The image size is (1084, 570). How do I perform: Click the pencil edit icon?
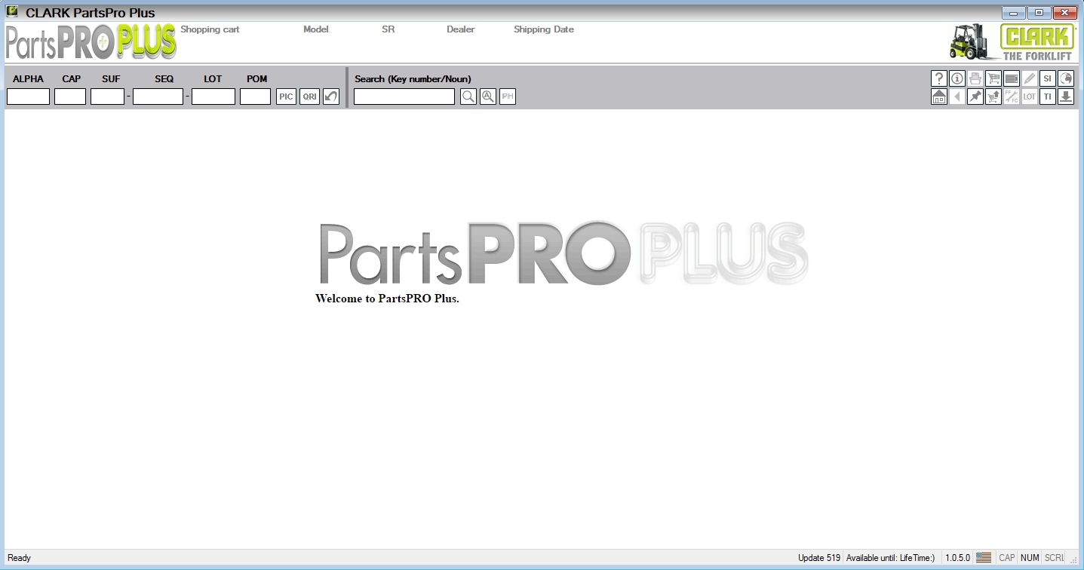tap(1030, 78)
